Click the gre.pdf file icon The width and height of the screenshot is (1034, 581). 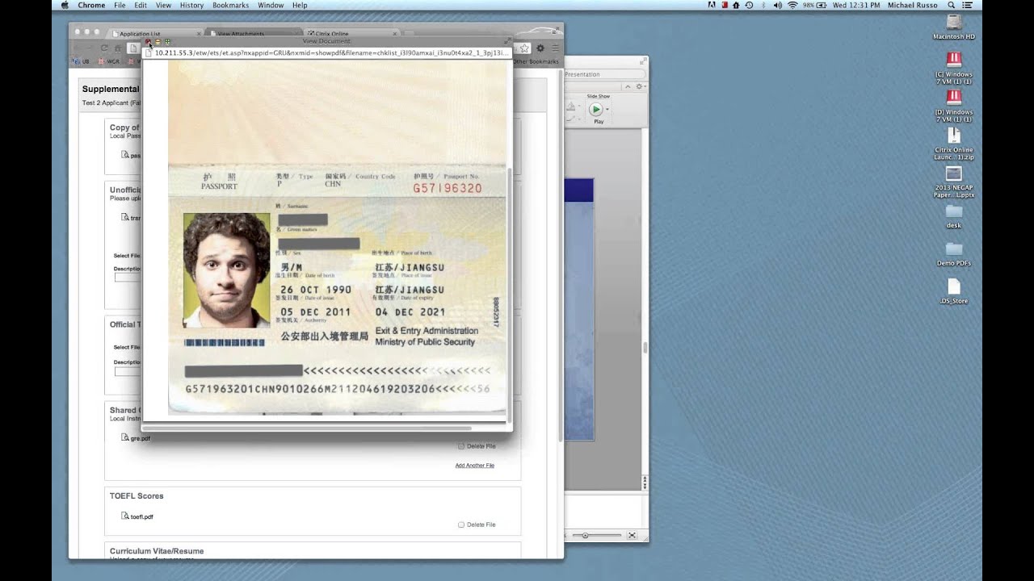click(125, 437)
